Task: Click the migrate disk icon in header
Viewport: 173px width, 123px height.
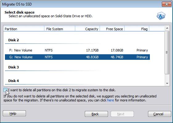Action: tap(161, 16)
